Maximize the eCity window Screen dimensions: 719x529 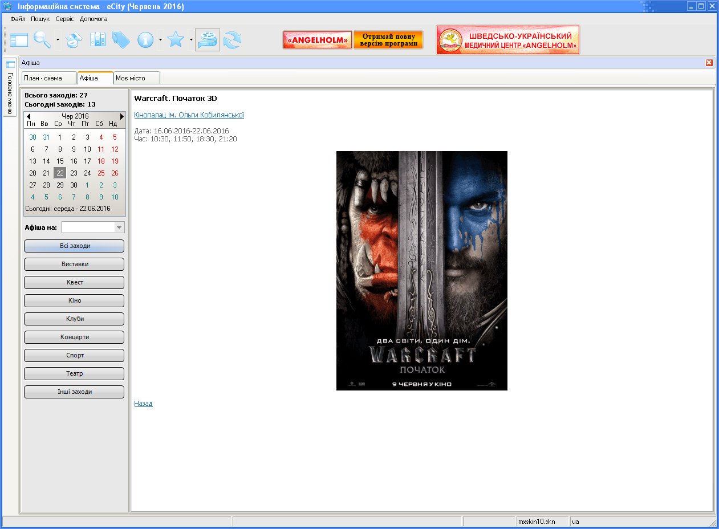click(x=701, y=6)
